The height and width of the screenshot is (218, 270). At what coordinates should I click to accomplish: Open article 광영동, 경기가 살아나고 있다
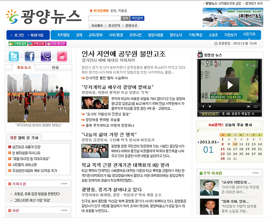112,190
